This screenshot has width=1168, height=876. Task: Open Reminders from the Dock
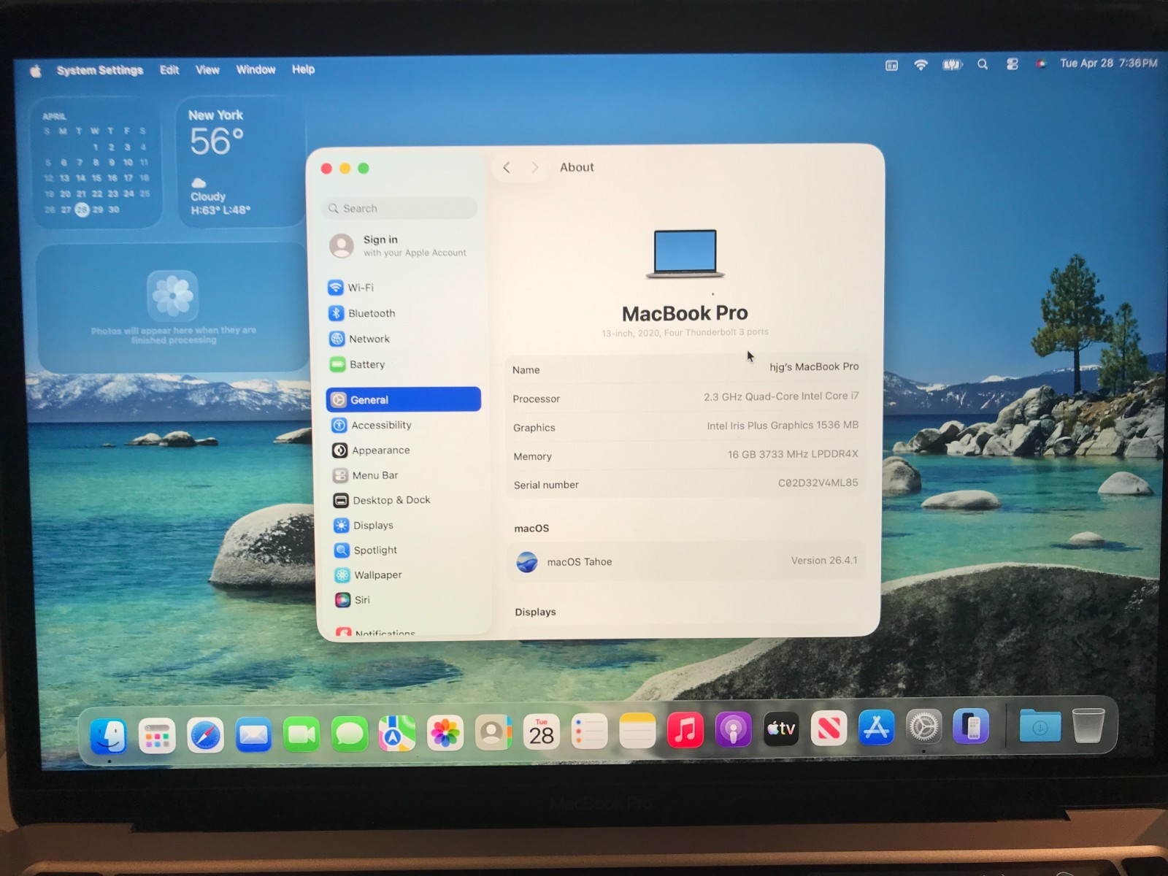point(589,731)
